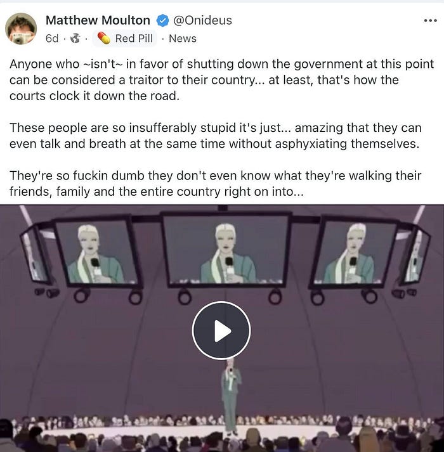Viewport: 444px width, 452px height.
Task: Click the globe public visibility icon
Action: click(x=75, y=38)
